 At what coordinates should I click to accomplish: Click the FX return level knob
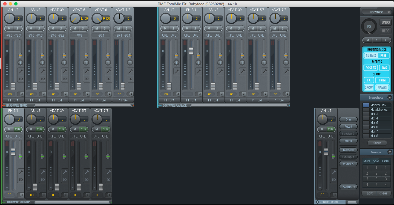[x=369, y=27]
